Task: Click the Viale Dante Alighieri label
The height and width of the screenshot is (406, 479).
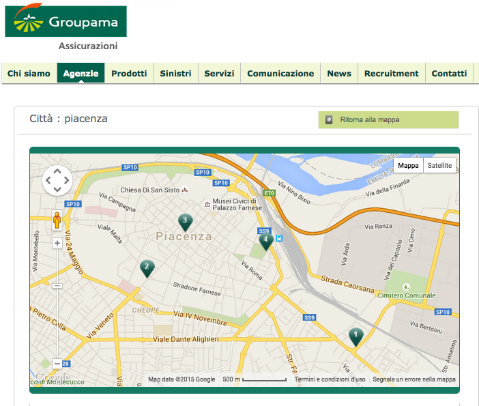Action: (x=186, y=339)
